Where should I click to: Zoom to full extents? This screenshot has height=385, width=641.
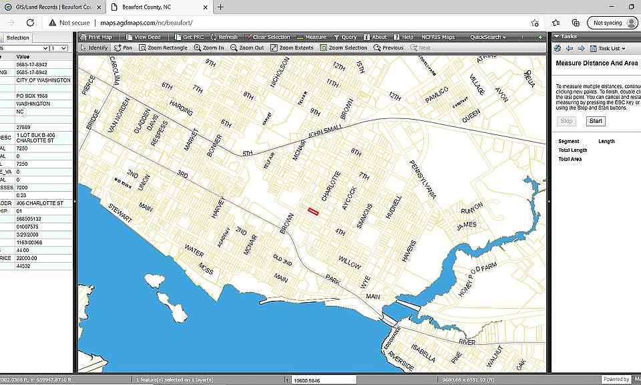292,48
